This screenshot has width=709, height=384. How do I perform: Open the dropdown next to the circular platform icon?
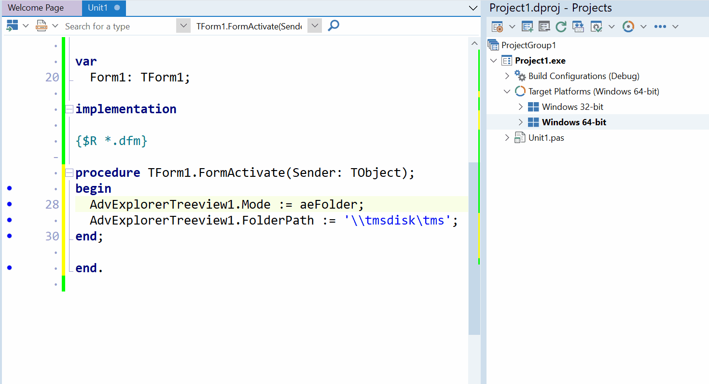(643, 26)
